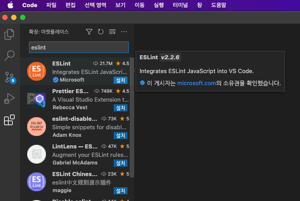The image size is (300, 201).
Task: Open the 보기 menu
Action: [120, 5]
